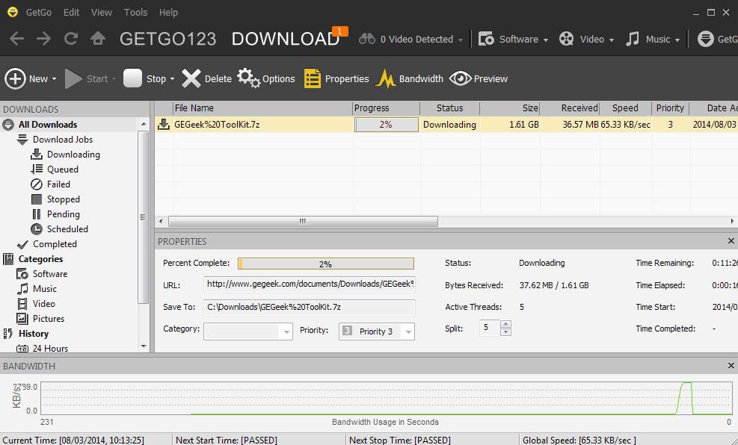
Task: Stop the current download
Action: [x=133, y=78]
